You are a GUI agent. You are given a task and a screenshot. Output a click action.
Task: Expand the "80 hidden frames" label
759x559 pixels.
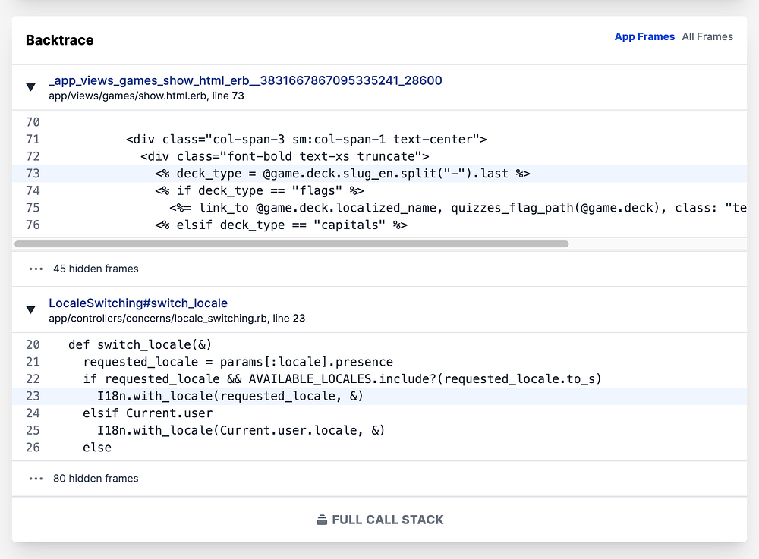tap(96, 479)
